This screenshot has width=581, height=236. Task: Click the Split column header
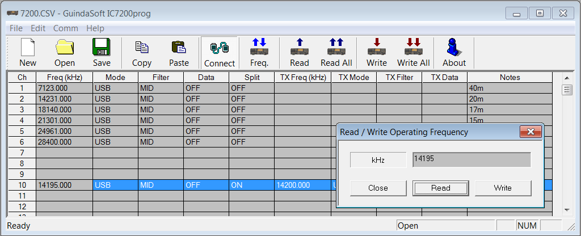[252, 77]
